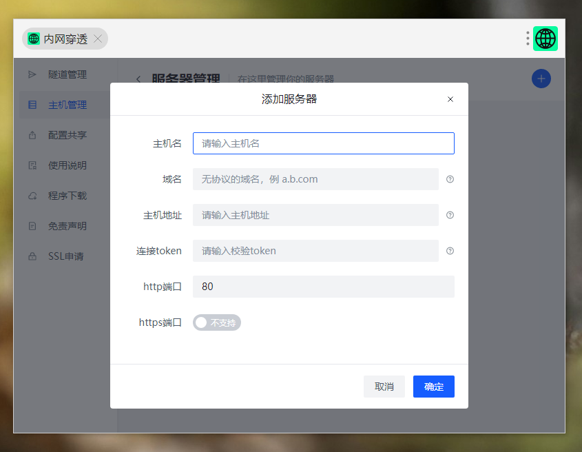Open SSL申请 in the sidebar

(x=65, y=256)
